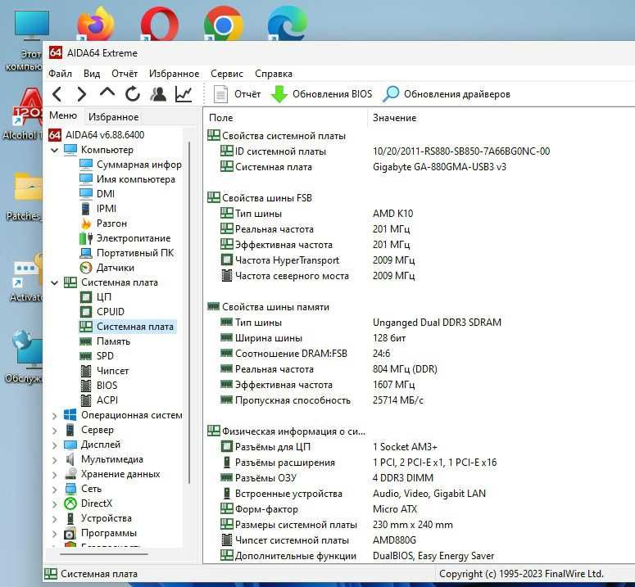
Task: Select the Разъёмы для ЦП row
Action: click(329, 447)
